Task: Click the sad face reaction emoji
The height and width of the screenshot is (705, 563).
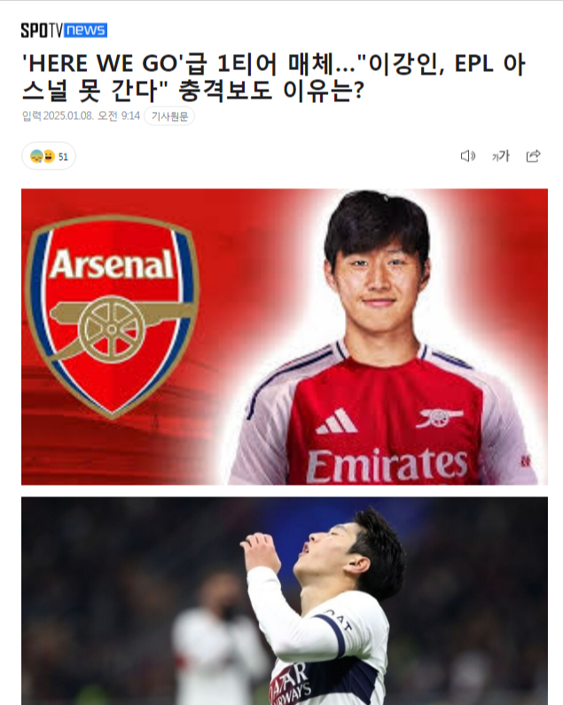Action: [36, 156]
